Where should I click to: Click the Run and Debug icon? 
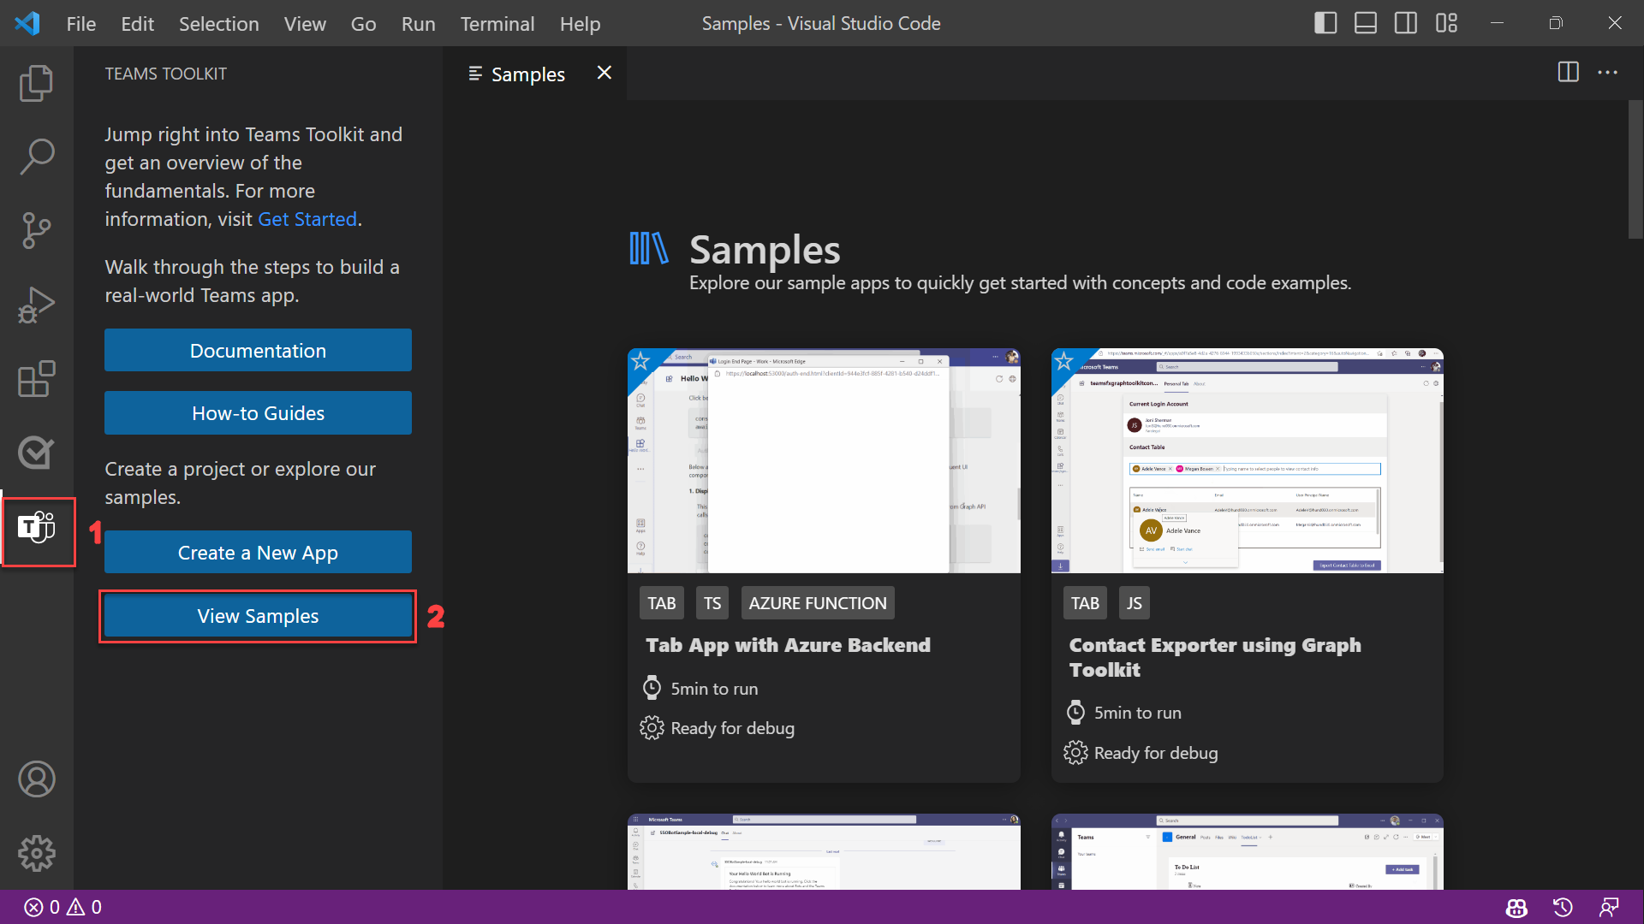click(36, 304)
